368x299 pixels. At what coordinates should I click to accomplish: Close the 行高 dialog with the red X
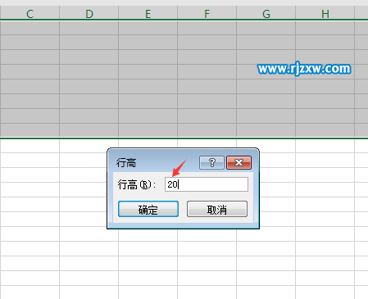click(239, 163)
